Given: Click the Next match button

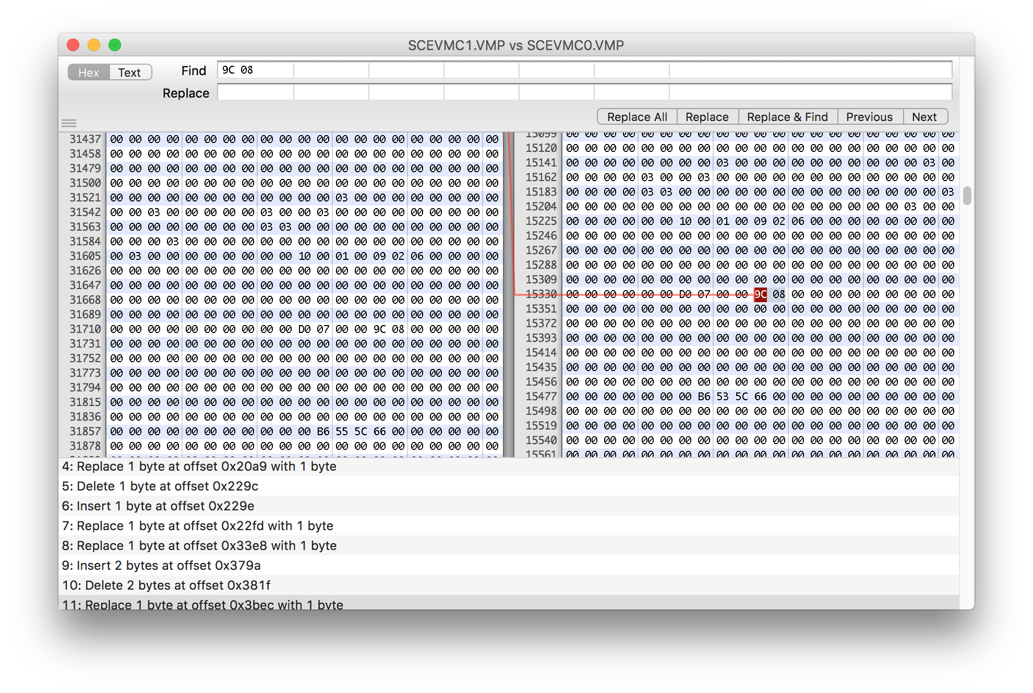Looking at the screenshot, I should tap(924, 117).
